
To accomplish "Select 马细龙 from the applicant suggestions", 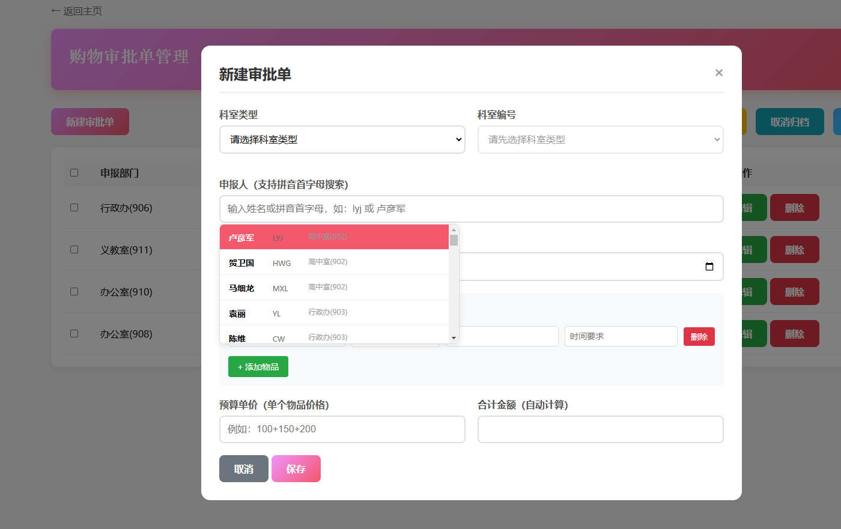I will click(x=335, y=288).
